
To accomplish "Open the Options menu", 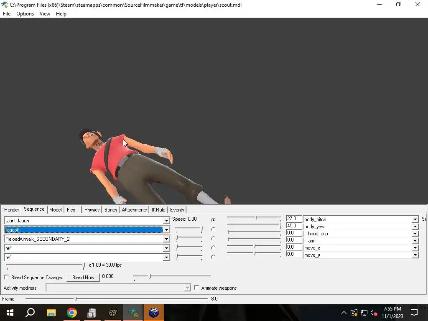I will [25, 14].
